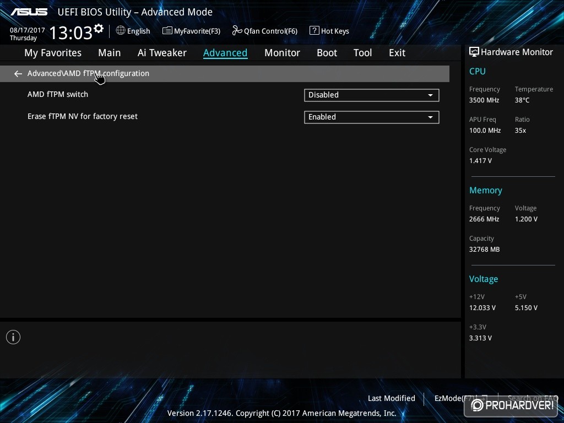Viewport: 564px width, 423px height.
Task: Click arrow on the Disabled combo box
Action: (430, 95)
